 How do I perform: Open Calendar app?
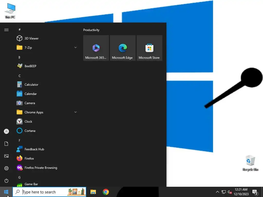[47, 94]
